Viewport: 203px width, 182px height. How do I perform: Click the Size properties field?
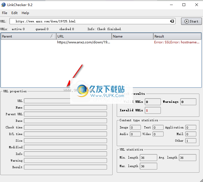[x=65, y=141]
